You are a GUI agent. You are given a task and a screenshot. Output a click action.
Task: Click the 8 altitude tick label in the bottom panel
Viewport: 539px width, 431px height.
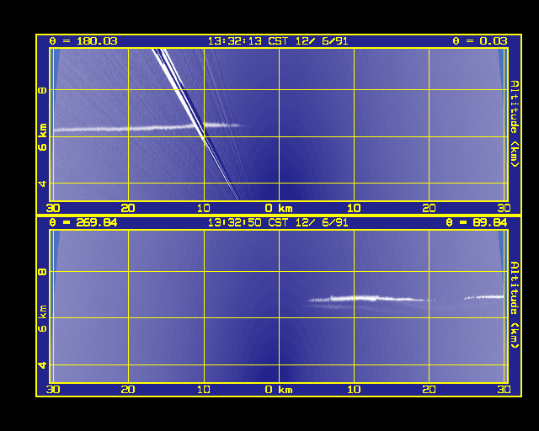click(x=42, y=272)
